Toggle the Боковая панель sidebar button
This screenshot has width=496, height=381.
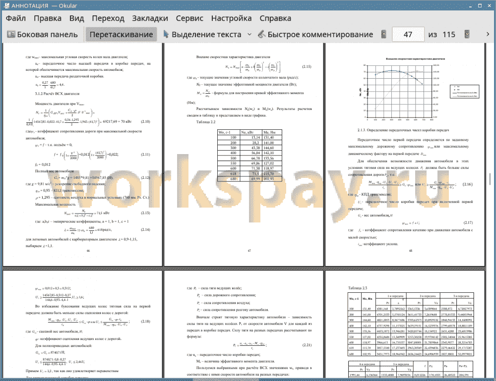tap(42, 34)
